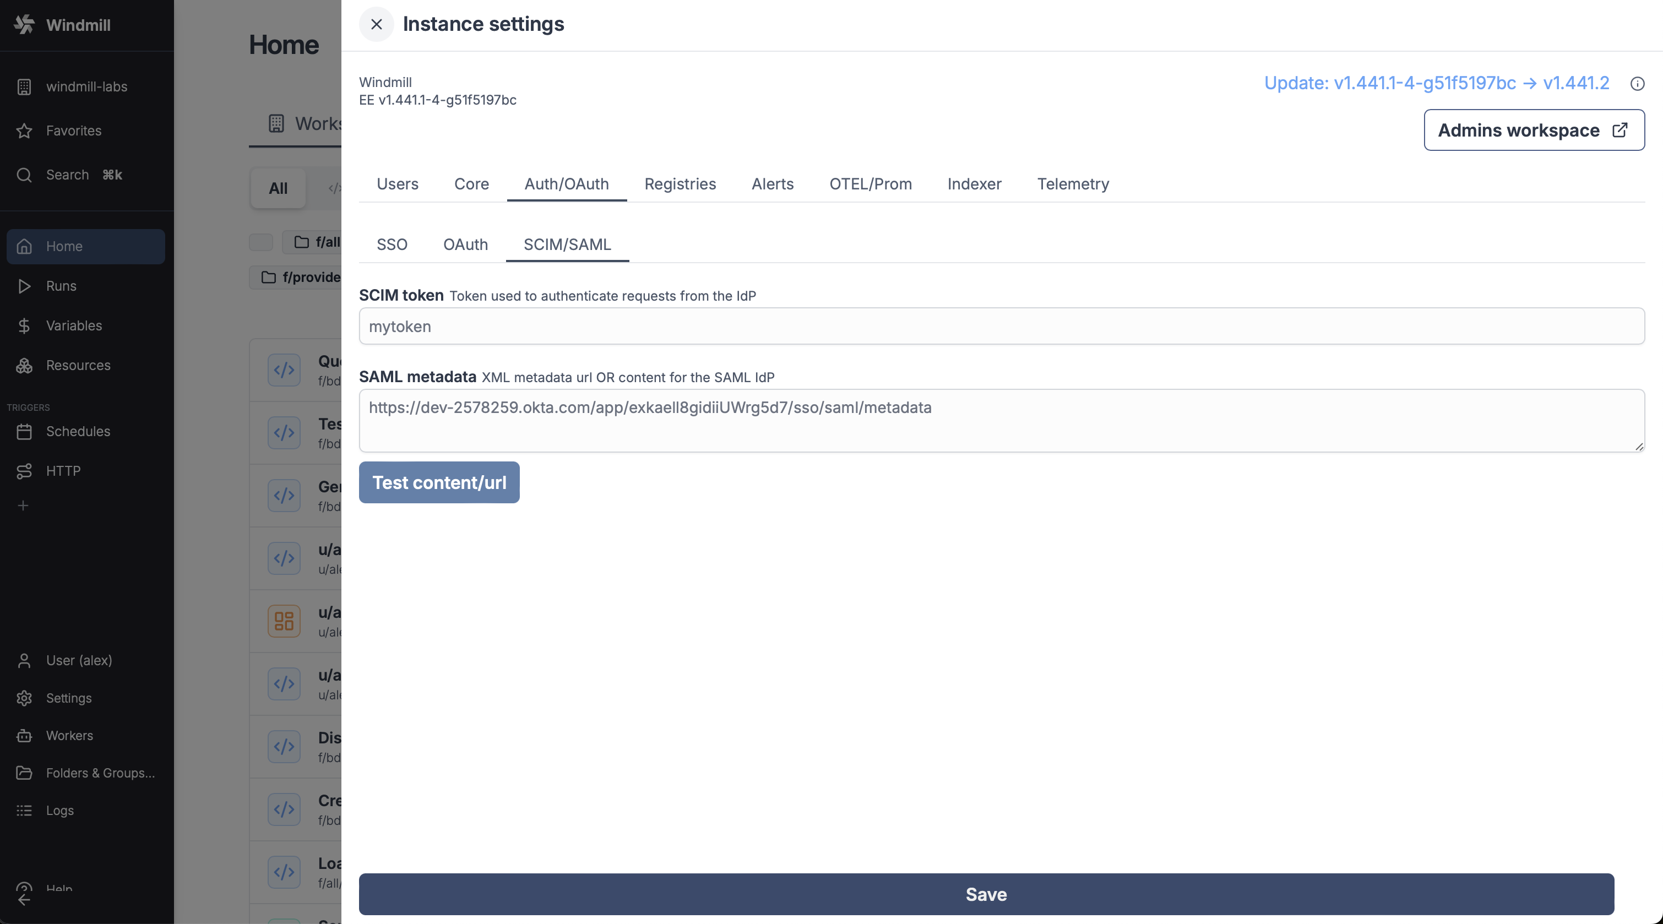Viewport: 1663px width, 924px height.
Task: Click the info icon beside the update version
Action: 1637,83
